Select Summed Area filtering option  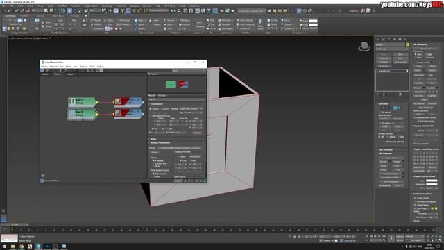pyautogui.click(x=154, y=164)
